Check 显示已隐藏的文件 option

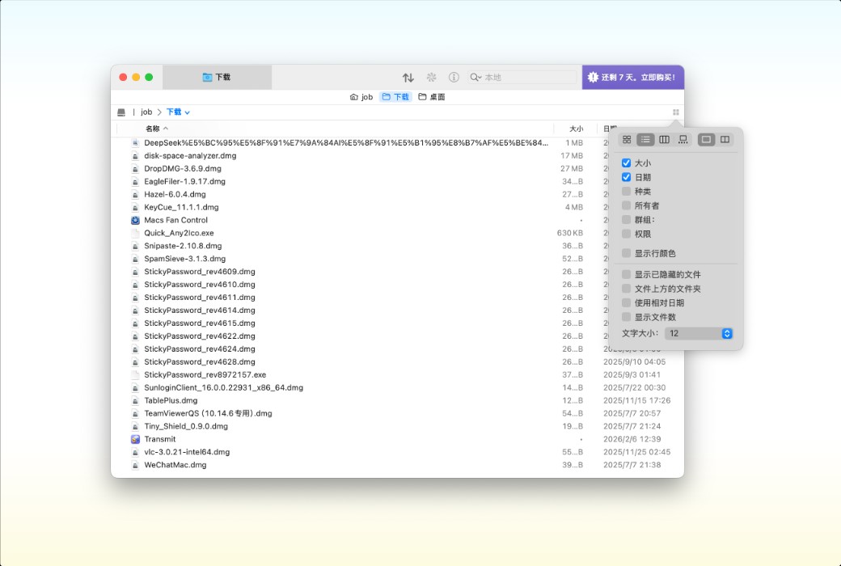(625, 275)
